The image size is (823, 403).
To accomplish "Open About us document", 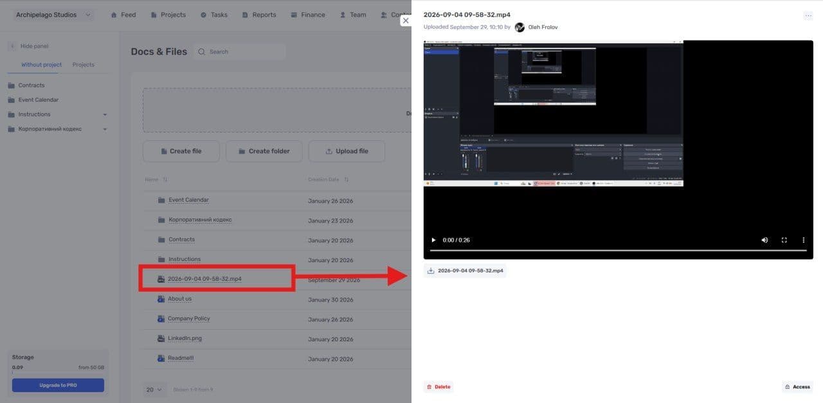I will click(x=179, y=299).
